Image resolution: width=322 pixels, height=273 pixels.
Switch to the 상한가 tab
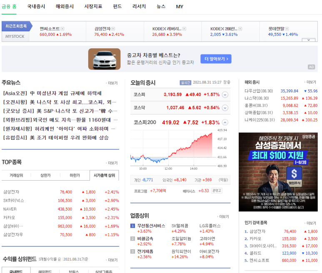tap(45, 175)
